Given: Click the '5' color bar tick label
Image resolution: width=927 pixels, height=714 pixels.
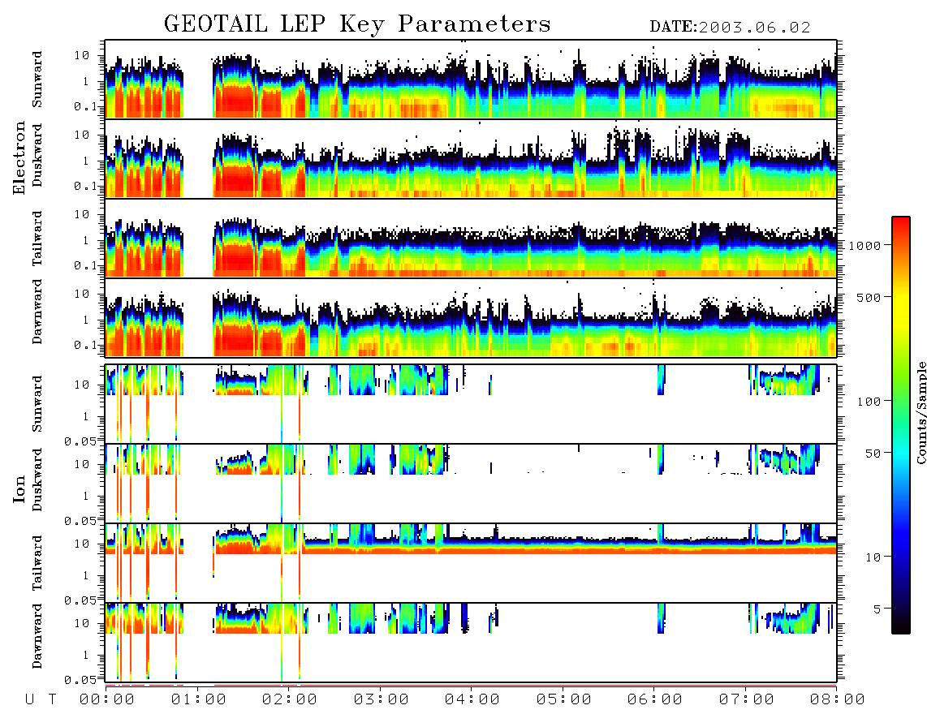Looking at the screenshot, I should click(x=877, y=609).
